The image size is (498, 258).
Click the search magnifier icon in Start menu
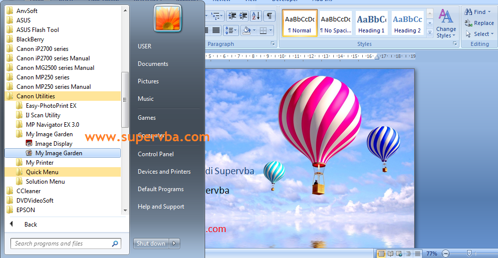[115, 244]
